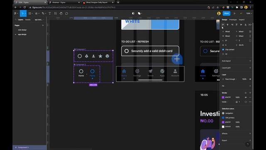Image resolution: width=266 pixels, height=150 pixels.
Task: Select the Text tool
Action: tap(50, 13)
